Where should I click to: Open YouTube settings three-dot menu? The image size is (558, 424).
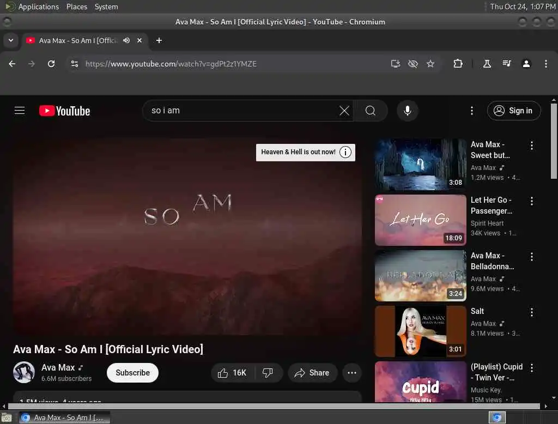coord(472,111)
